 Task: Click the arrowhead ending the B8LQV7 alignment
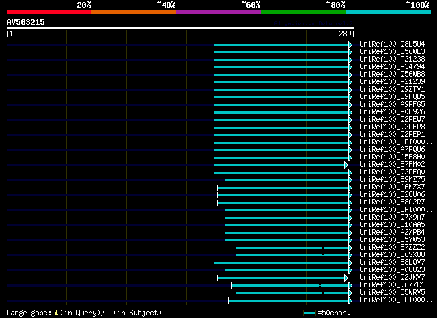tap(350, 263)
